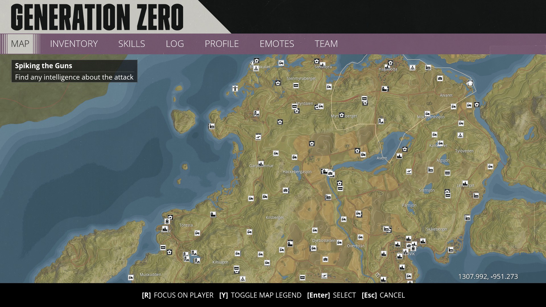The image size is (546, 307).
Task: Select the safehouse icon at Hagaboda
Action: click(x=390, y=63)
